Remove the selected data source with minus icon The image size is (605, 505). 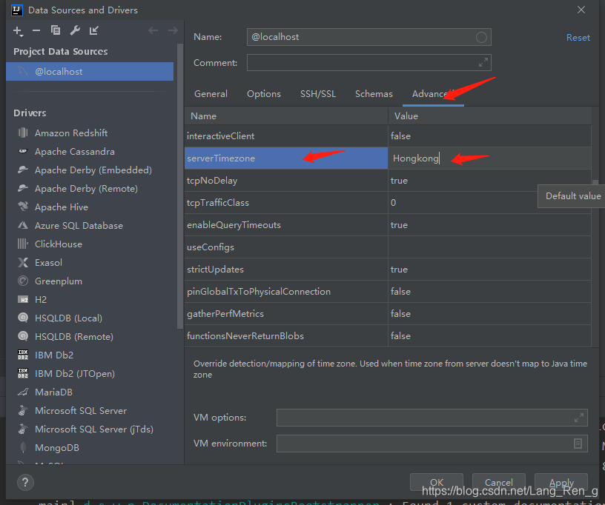[x=36, y=30]
